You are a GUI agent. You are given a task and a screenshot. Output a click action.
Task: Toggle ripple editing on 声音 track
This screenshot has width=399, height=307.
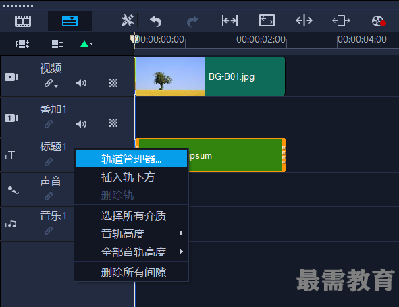pos(49,196)
